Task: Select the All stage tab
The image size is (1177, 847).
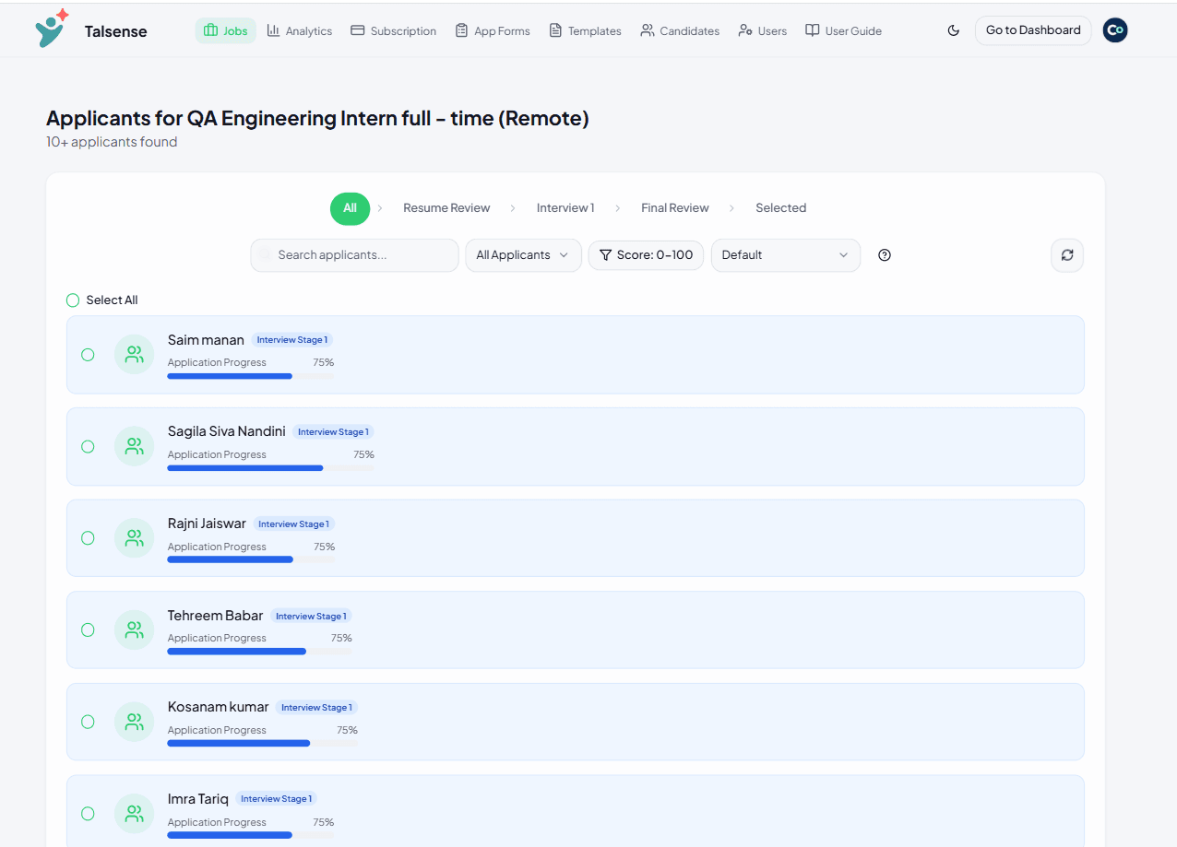Action: pos(350,208)
